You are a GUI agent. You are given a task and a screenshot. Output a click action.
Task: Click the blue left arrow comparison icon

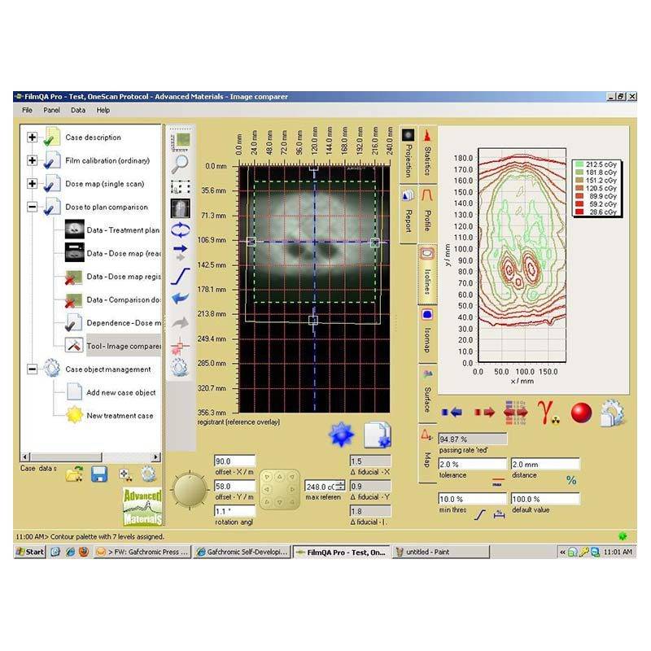pos(452,412)
